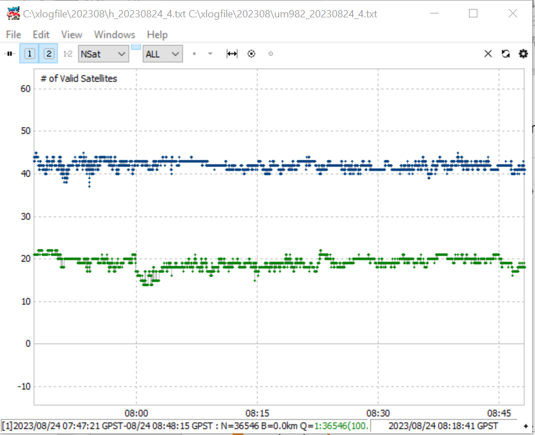Click the "50" y-axis label
The width and height of the screenshot is (535, 435).
coord(26,131)
